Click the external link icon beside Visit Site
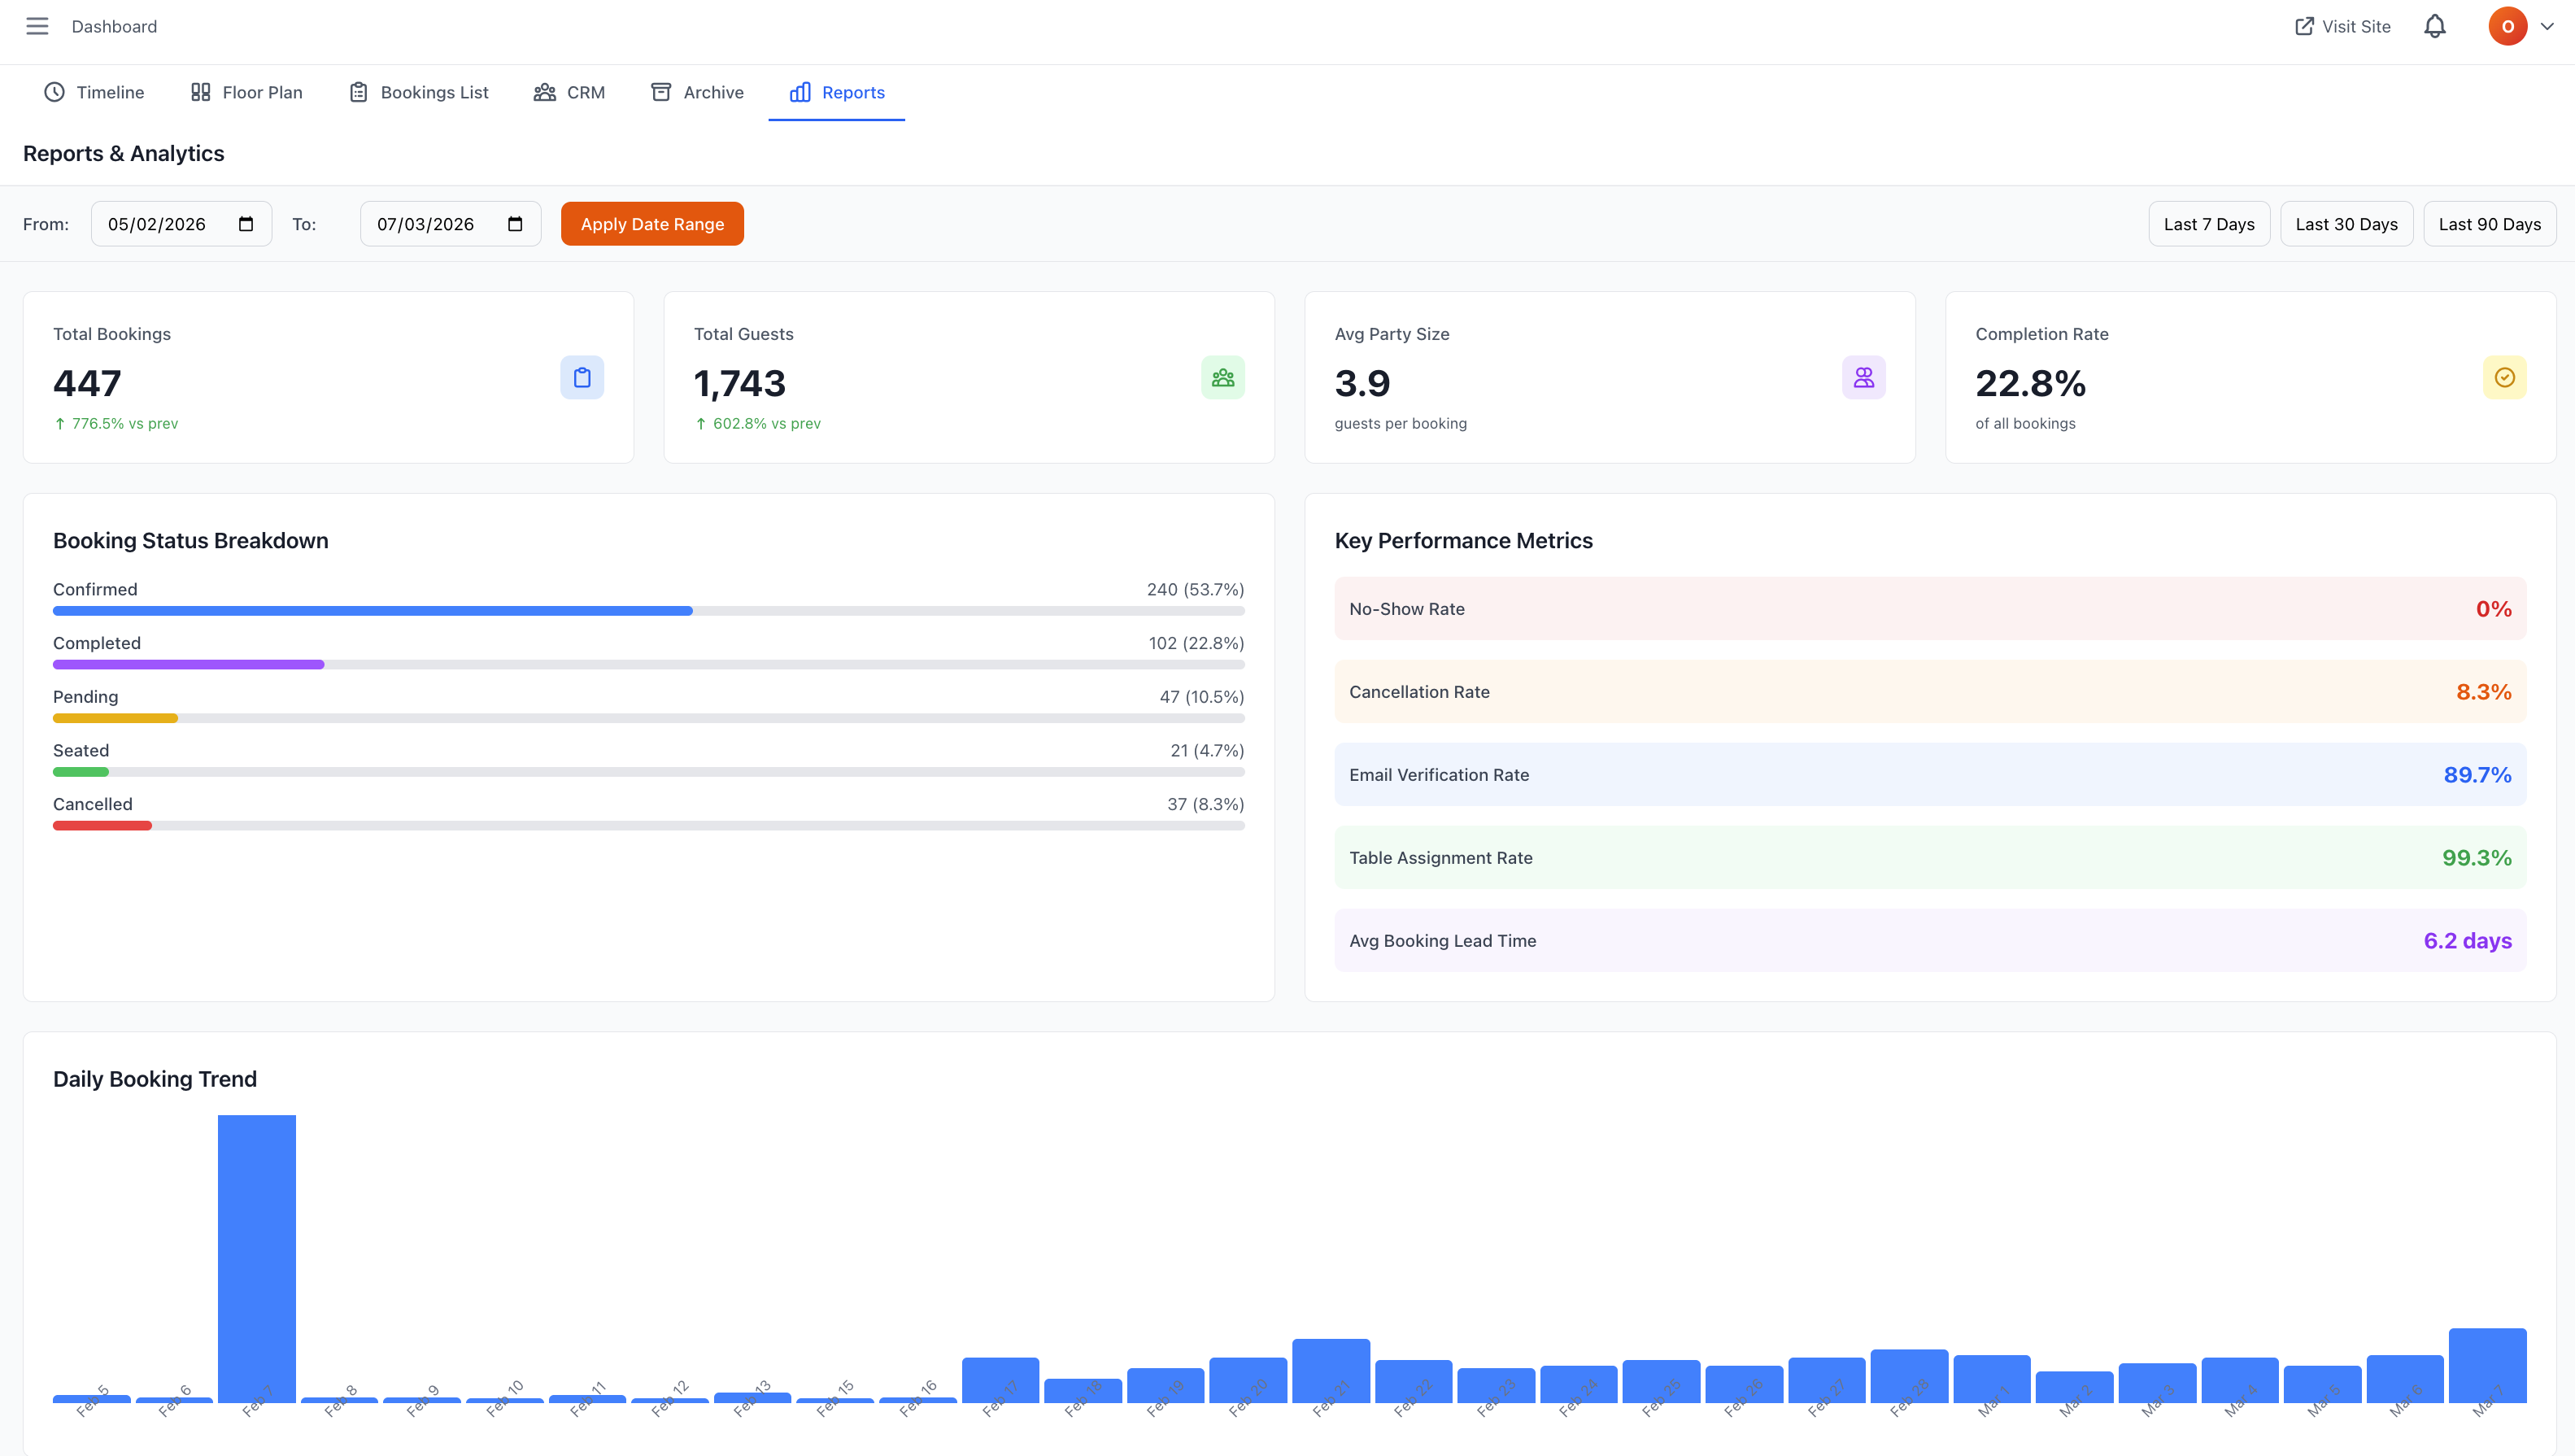The width and height of the screenshot is (2575, 1456). 2305,26
